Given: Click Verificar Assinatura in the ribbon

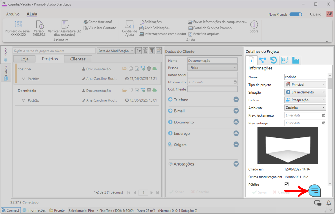Looking at the screenshot, I should (64, 29).
